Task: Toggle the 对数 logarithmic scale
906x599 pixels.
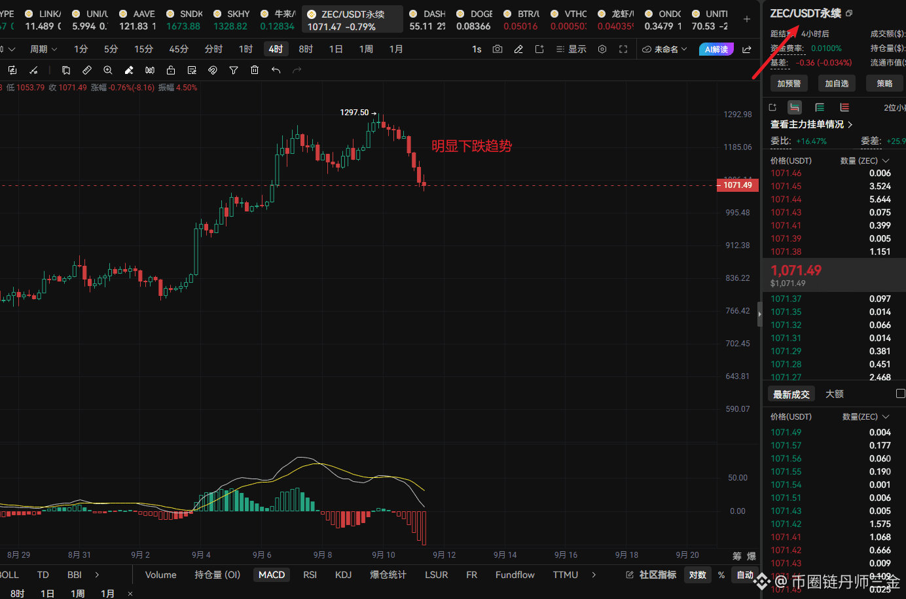Action: 698,575
